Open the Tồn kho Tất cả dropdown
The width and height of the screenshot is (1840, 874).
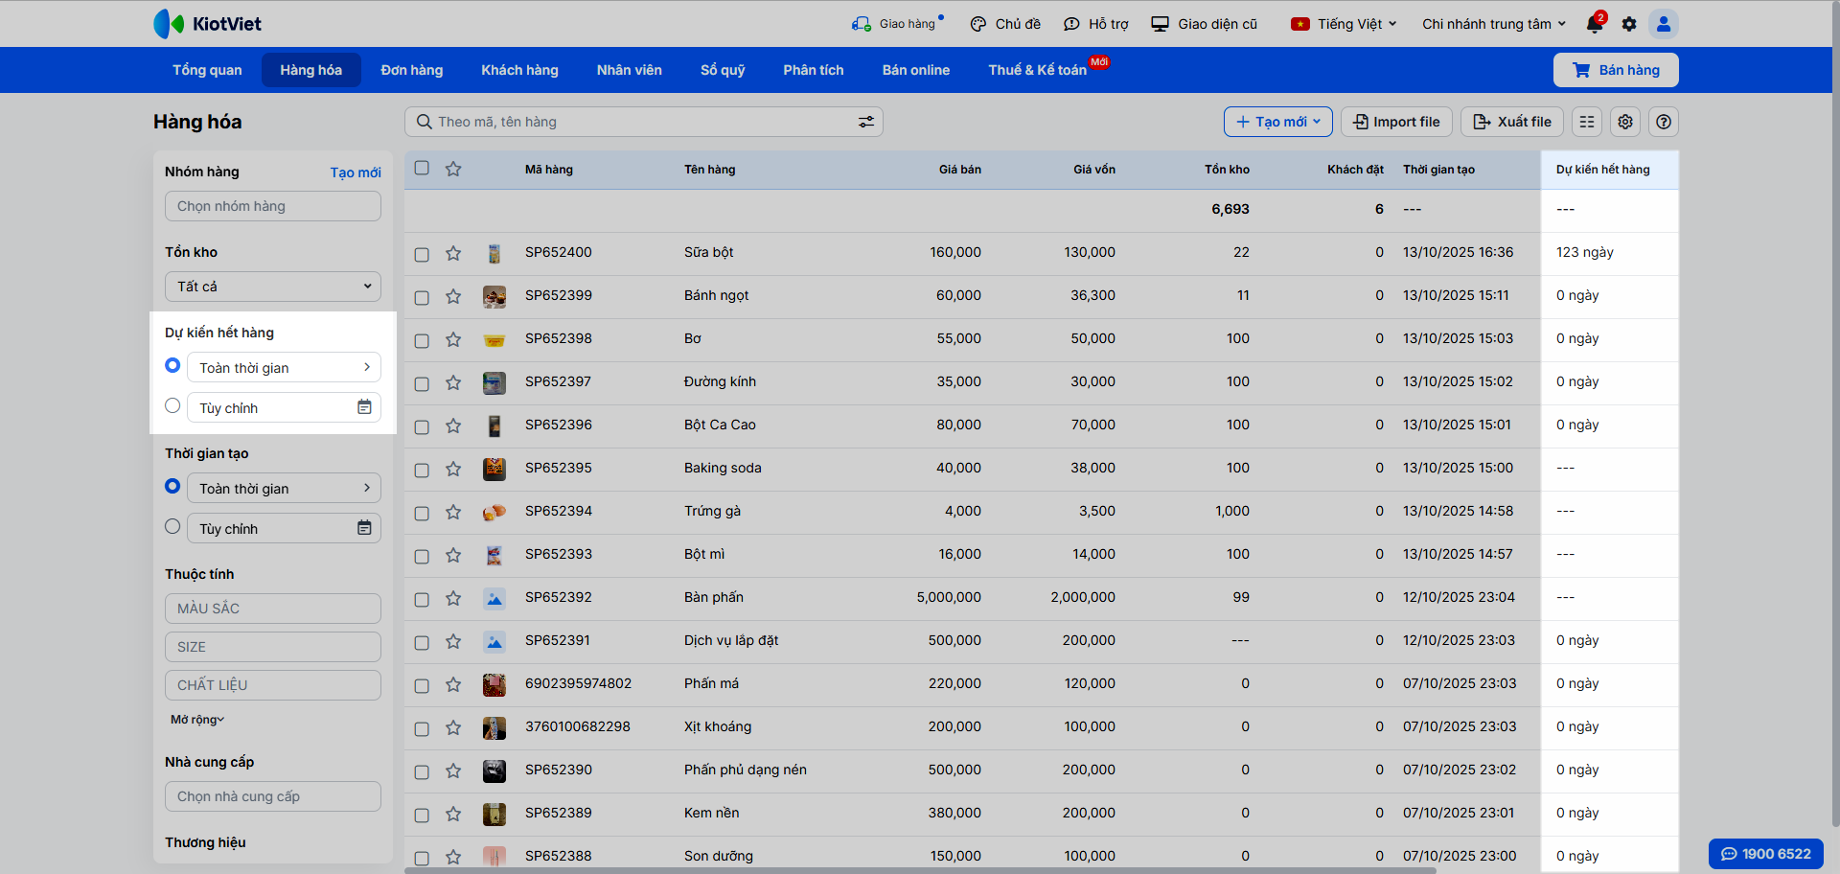point(273,287)
